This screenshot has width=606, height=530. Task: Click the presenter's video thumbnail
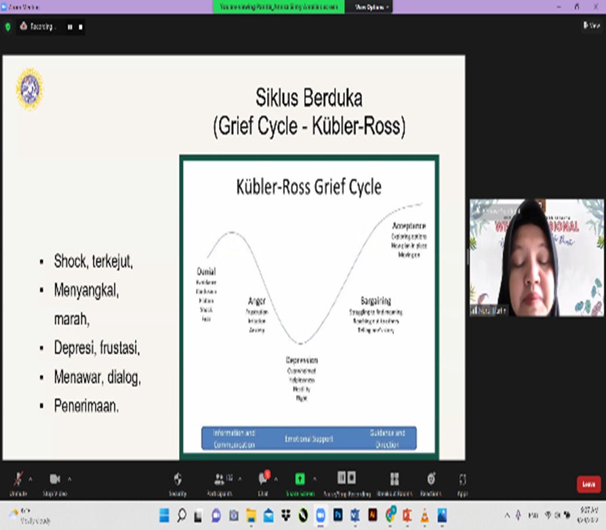[527, 258]
